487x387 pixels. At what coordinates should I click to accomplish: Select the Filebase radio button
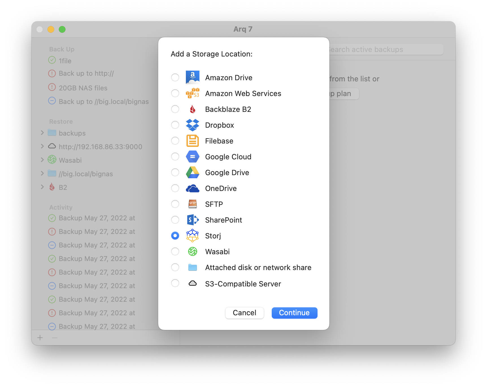tap(175, 141)
